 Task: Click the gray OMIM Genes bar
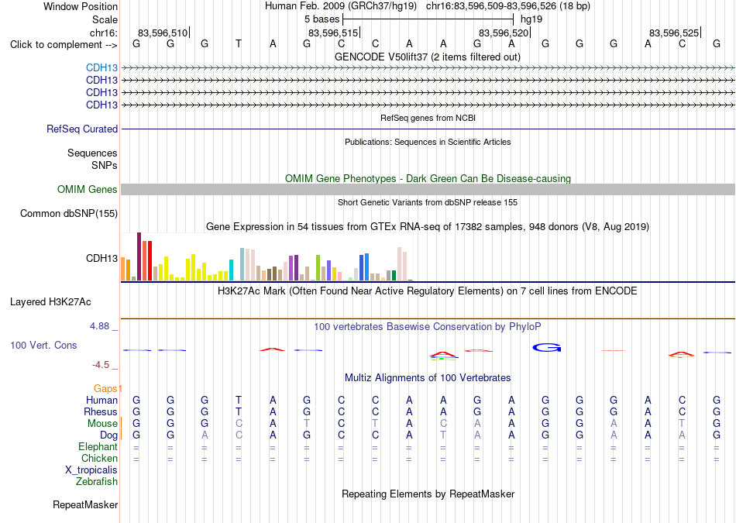[x=428, y=189]
